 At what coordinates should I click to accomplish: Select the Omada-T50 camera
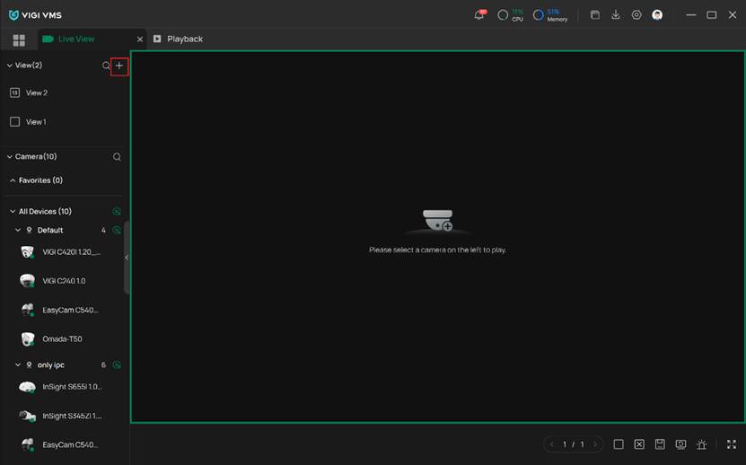62,339
